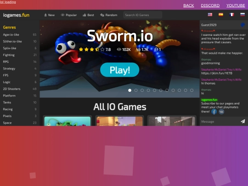Click the thomas name above goodmorning
248x186 pixels.
coord(206,59)
